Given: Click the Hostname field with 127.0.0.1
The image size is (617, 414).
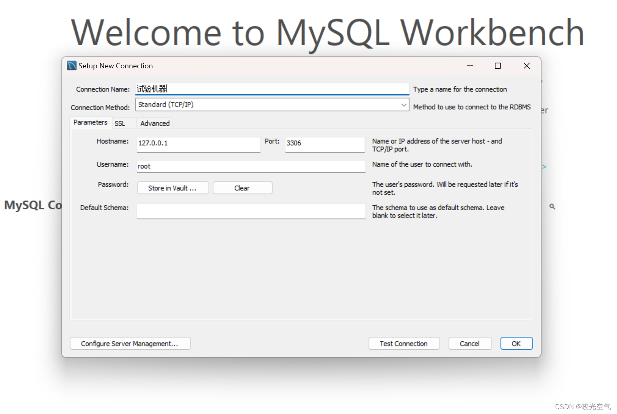Looking at the screenshot, I should (x=198, y=144).
